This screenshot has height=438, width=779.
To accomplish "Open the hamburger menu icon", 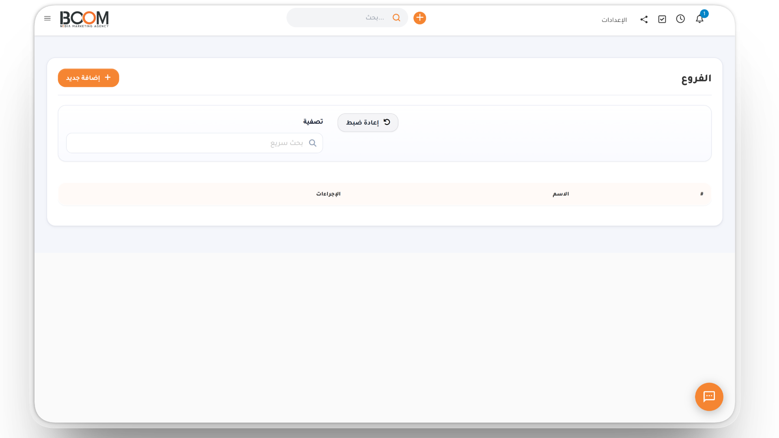I will [47, 18].
